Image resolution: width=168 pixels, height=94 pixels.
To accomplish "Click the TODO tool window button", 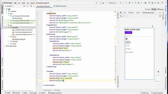I will tap(8, 93).
